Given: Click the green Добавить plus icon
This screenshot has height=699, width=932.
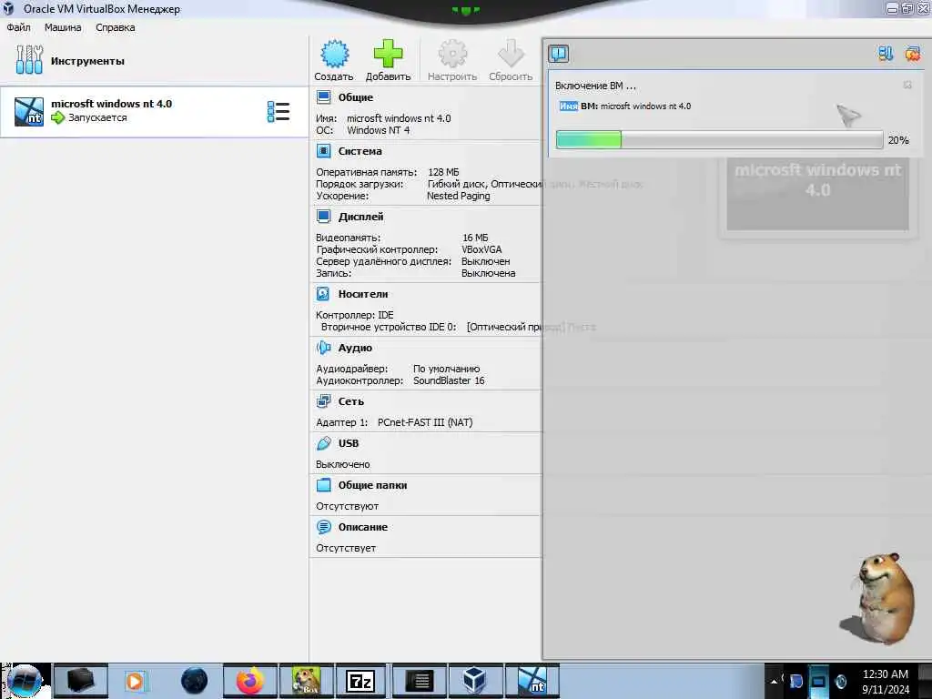Looking at the screenshot, I should 388,54.
